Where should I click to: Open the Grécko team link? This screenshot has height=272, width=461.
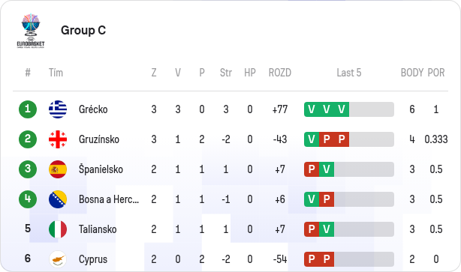[93, 109]
